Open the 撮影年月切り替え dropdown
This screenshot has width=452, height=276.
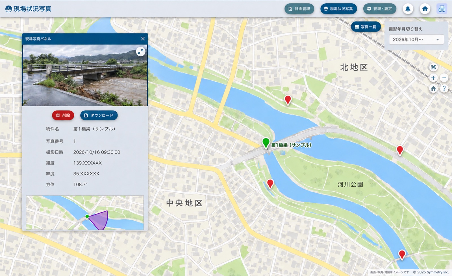pyautogui.click(x=416, y=40)
